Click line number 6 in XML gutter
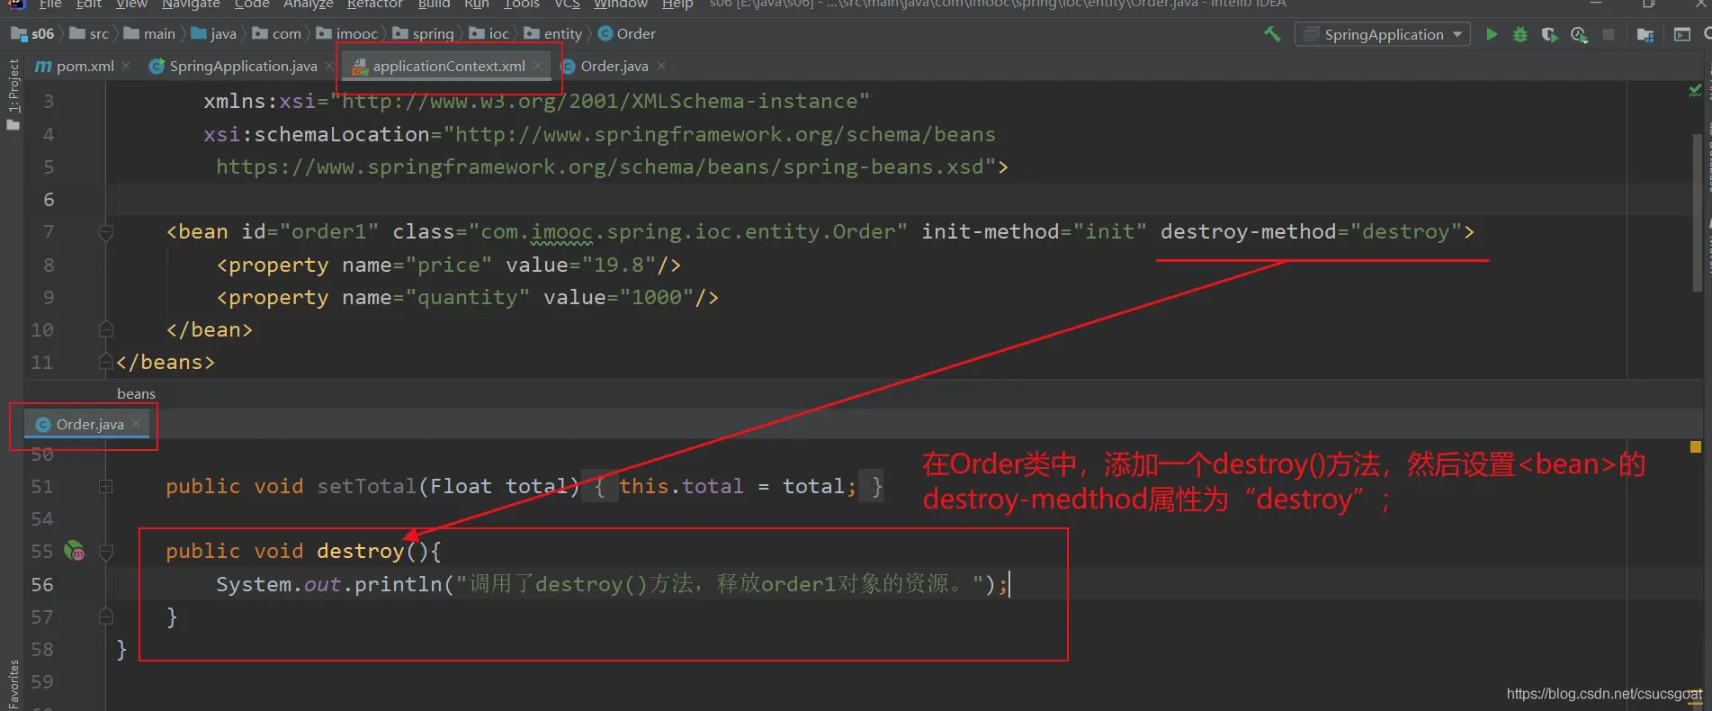The height and width of the screenshot is (711, 1712). point(49,200)
